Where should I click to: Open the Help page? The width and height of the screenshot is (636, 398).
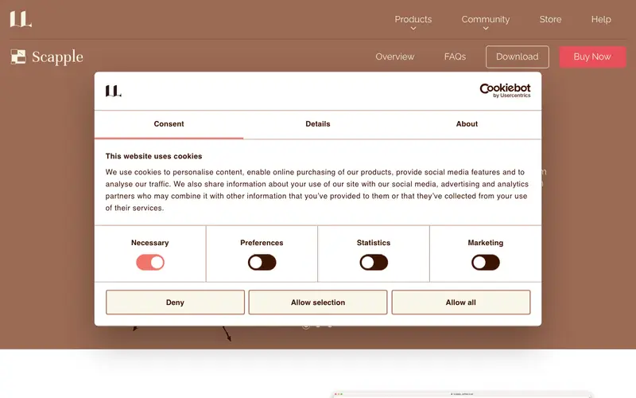601,19
